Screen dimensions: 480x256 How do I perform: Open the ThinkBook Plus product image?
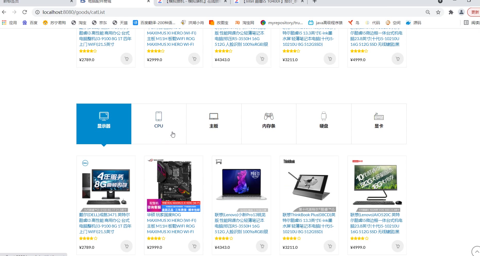(309, 185)
